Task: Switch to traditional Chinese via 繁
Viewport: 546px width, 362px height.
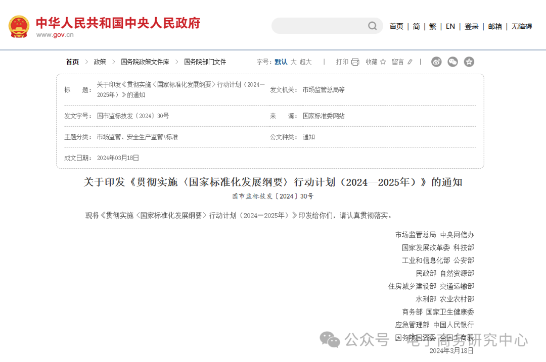Action: 433,26
